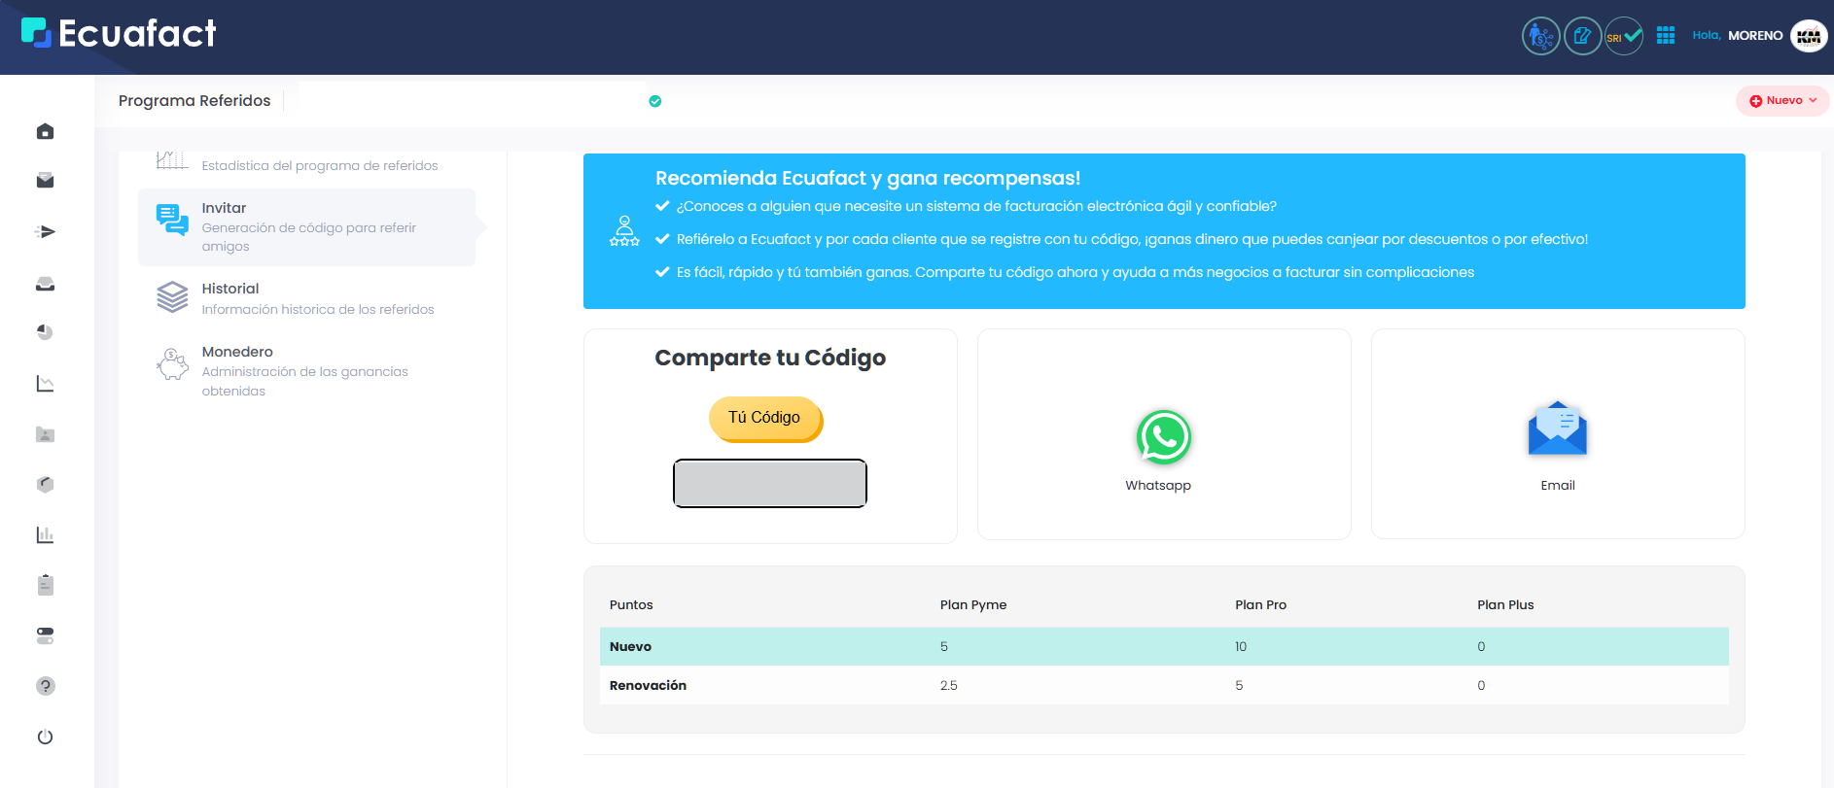Open the line chart icon in sidebar
Image resolution: width=1834 pixels, height=788 pixels.
point(45,384)
